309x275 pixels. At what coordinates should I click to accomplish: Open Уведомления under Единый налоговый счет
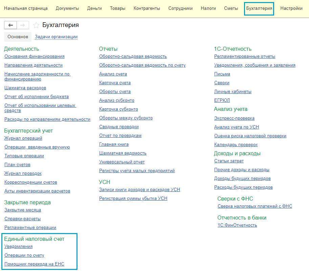18,247
